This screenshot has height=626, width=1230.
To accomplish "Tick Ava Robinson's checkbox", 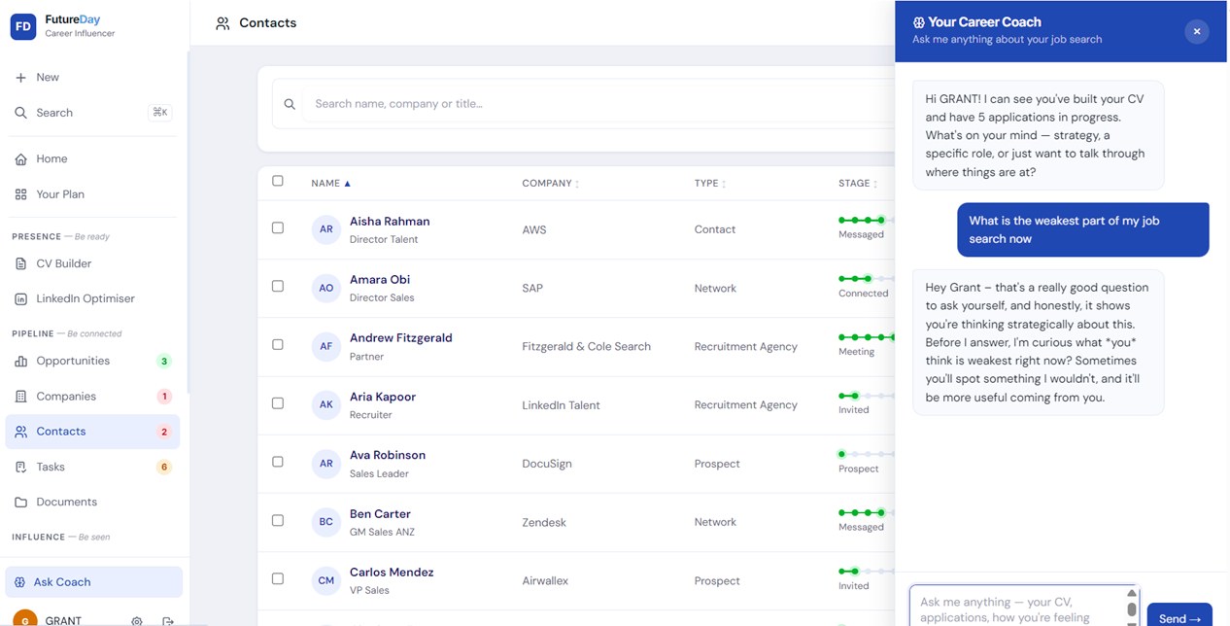I will point(278,462).
